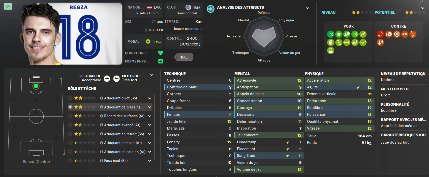Click the green heart condition physique icon

161,53
